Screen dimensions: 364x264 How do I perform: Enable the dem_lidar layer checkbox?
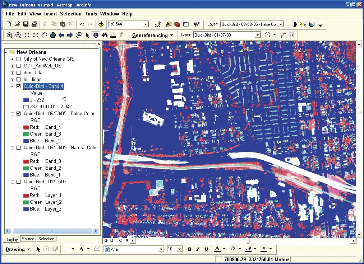[x=19, y=73]
